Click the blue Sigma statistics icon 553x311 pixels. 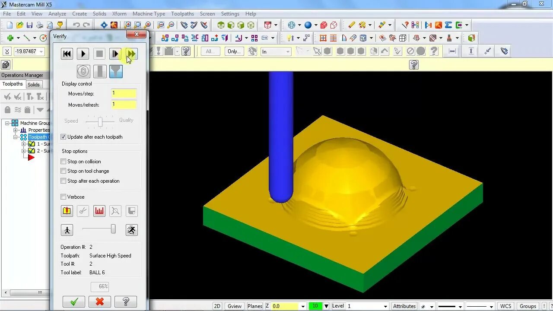pyautogui.click(x=448, y=25)
